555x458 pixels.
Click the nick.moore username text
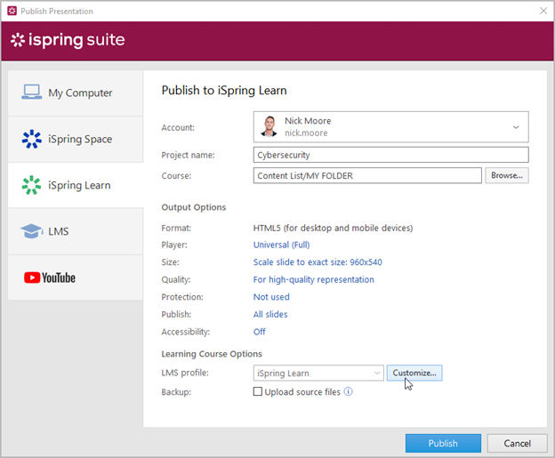click(x=306, y=133)
